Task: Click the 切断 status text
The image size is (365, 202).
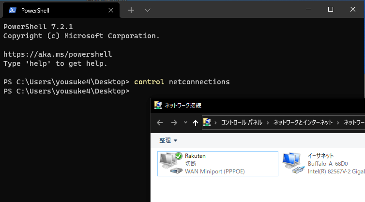Action: 191,164
